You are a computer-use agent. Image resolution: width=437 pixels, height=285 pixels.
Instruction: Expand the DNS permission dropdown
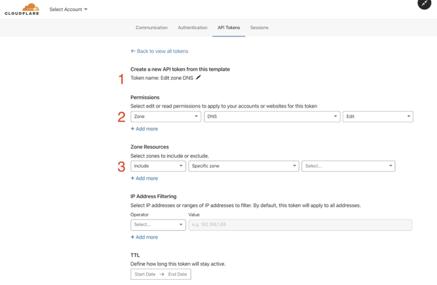(272, 117)
